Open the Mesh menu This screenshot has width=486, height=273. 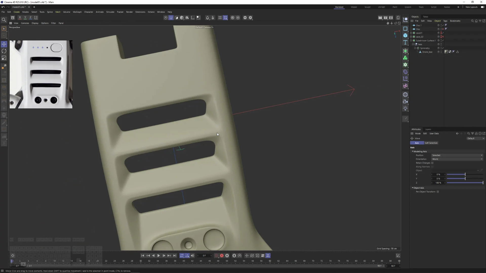[58, 12]
